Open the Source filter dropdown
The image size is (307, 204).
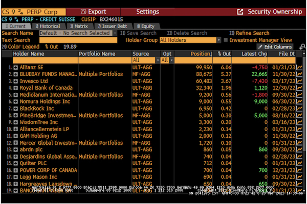[x=158, y=60]
